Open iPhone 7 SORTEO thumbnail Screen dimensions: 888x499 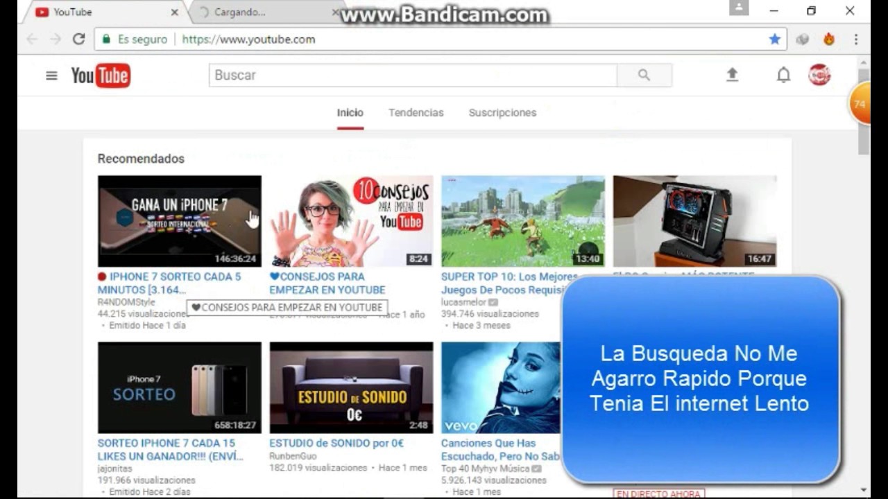[180, 387]
